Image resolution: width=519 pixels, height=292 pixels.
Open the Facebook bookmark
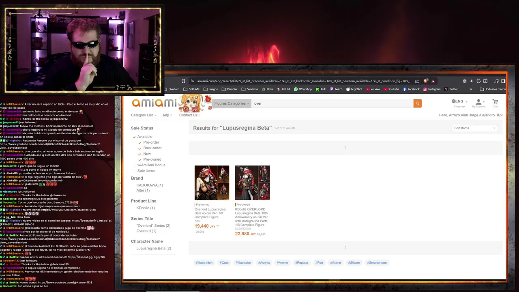(411, 89)
